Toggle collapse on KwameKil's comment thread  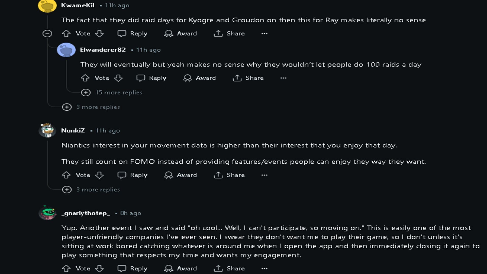pyautogui.click(x=47, y=33)
